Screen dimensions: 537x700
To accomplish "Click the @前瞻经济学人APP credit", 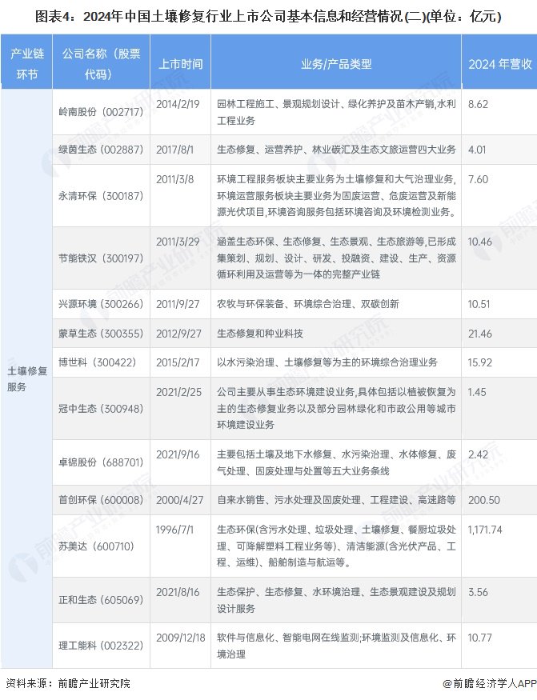I will click(490, 683).
